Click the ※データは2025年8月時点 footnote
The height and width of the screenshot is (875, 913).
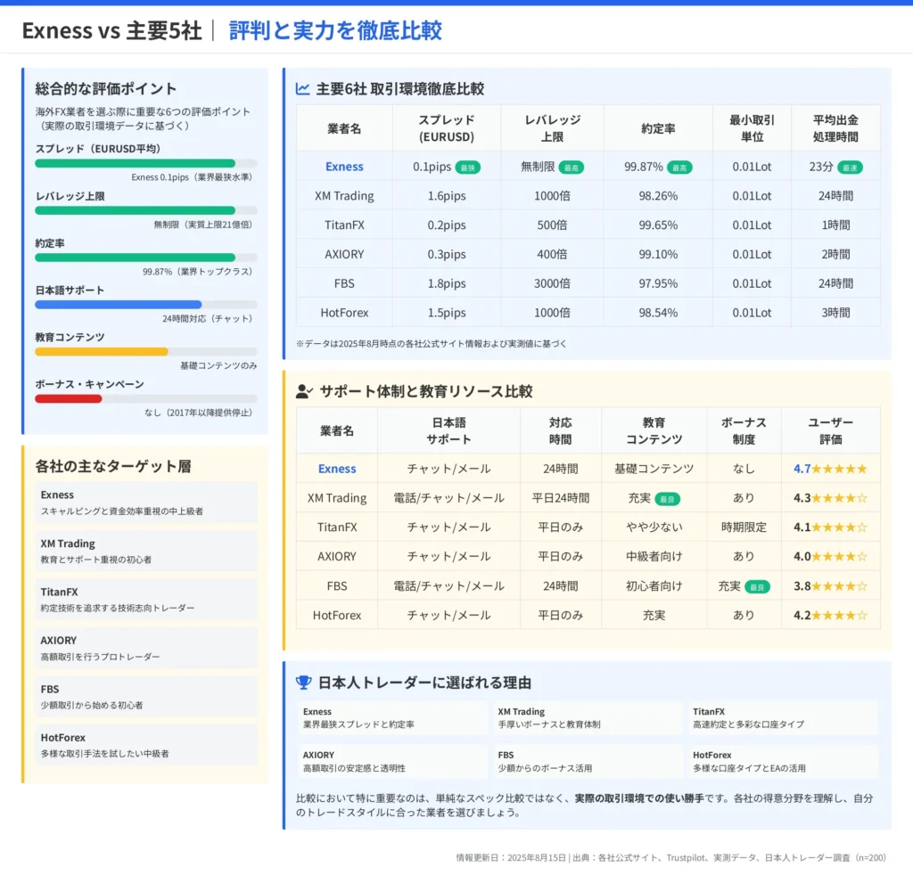(x=431, y=344)
